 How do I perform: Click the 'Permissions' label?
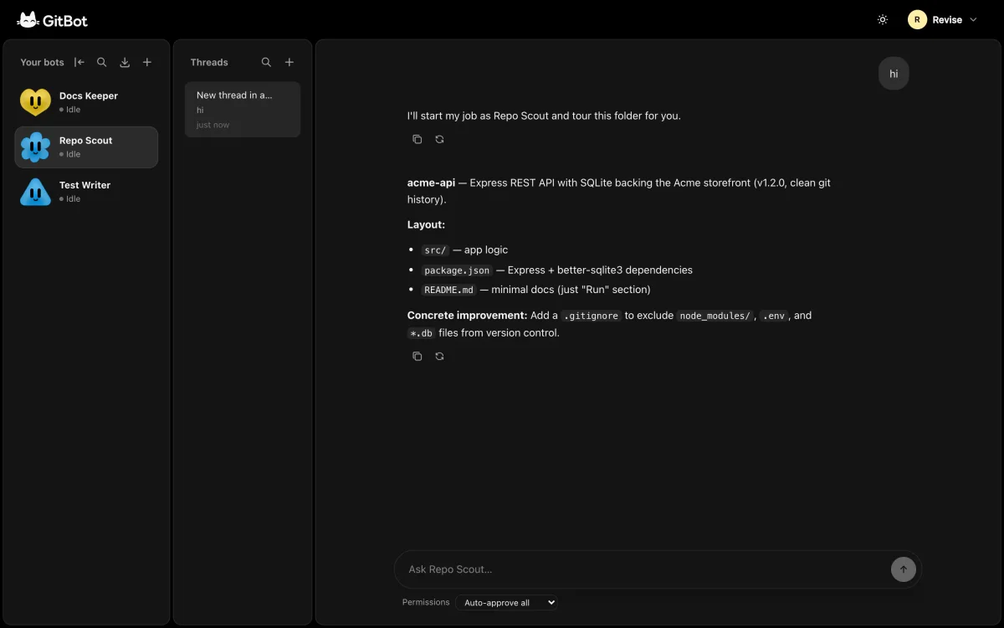point(426,602)
